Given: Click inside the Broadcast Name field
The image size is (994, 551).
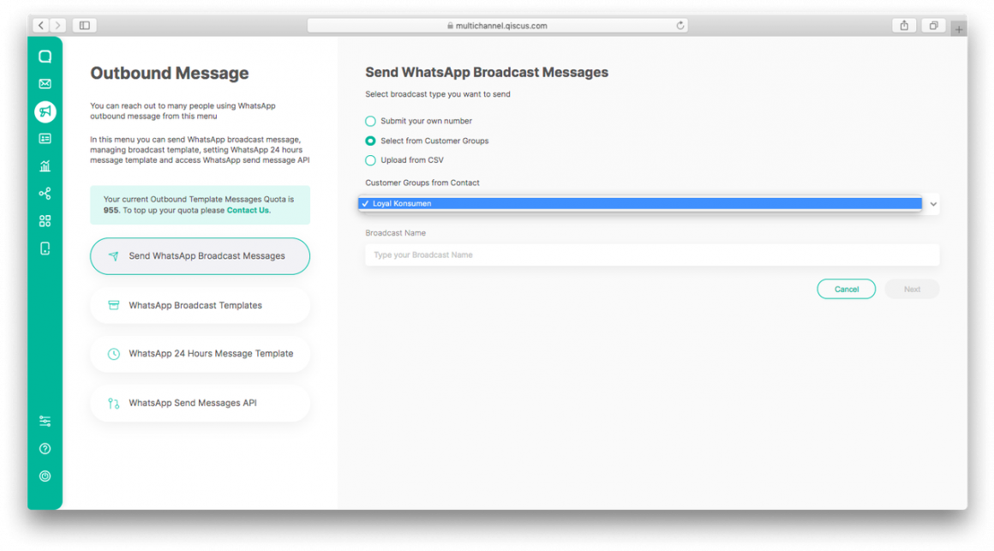Looking at the screenshot, I should click(x=651, y=255).
